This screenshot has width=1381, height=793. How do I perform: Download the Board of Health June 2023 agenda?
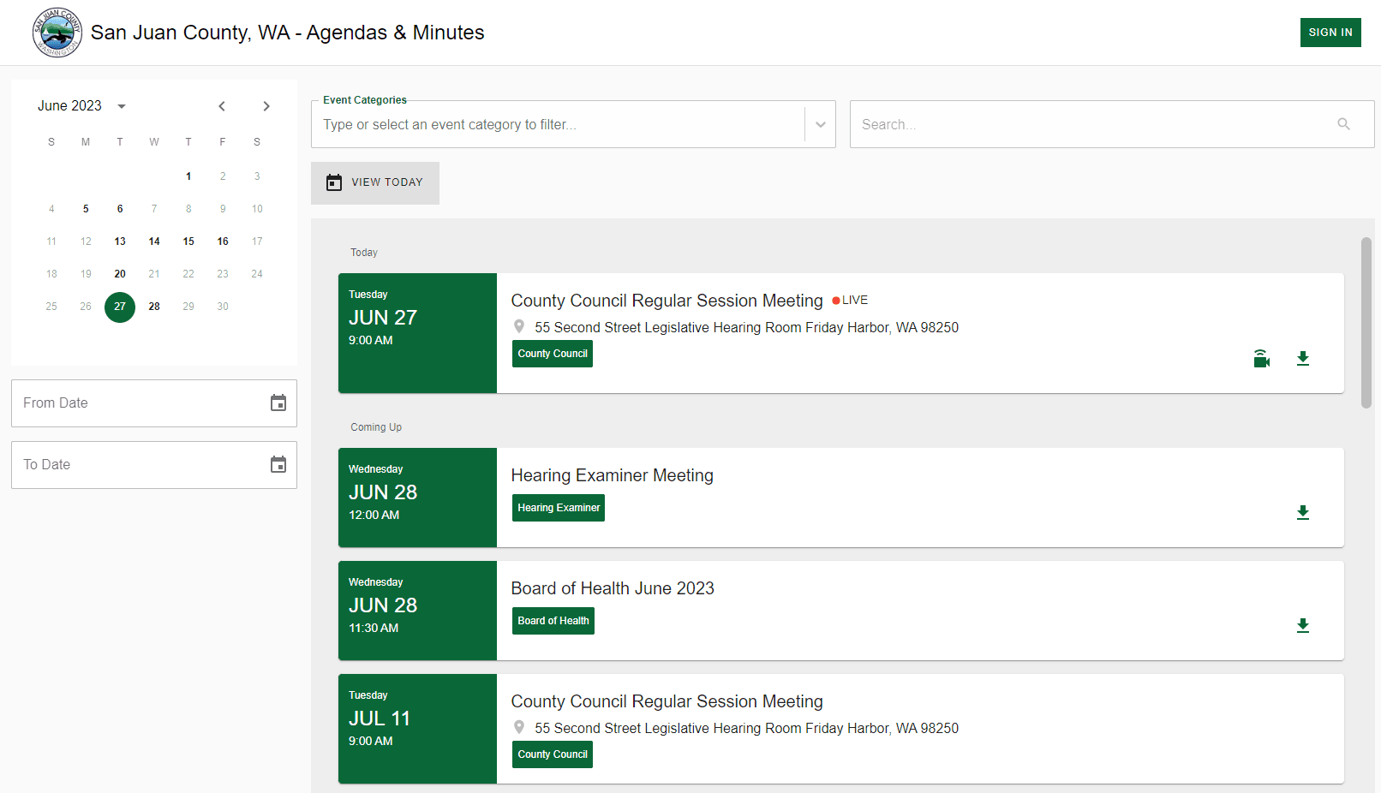(1303, 626)
